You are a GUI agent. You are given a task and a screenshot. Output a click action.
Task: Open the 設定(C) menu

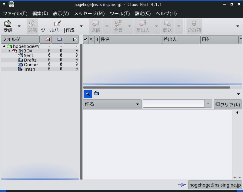pos(143,13)
